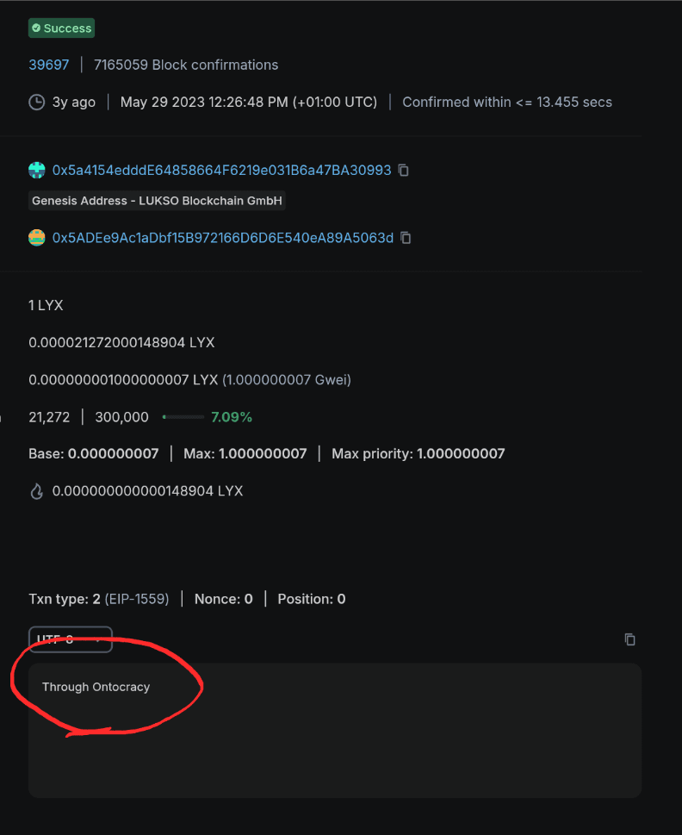Screen dimensions: 682x835
Task: Open recipient address 0x5ADEe9…5063d link
Action: pos(222,238)
